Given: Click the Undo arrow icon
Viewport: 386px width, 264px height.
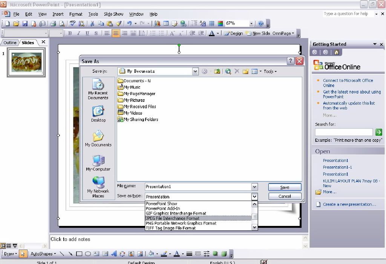Looking at the screenshot, I should (129, 24).
